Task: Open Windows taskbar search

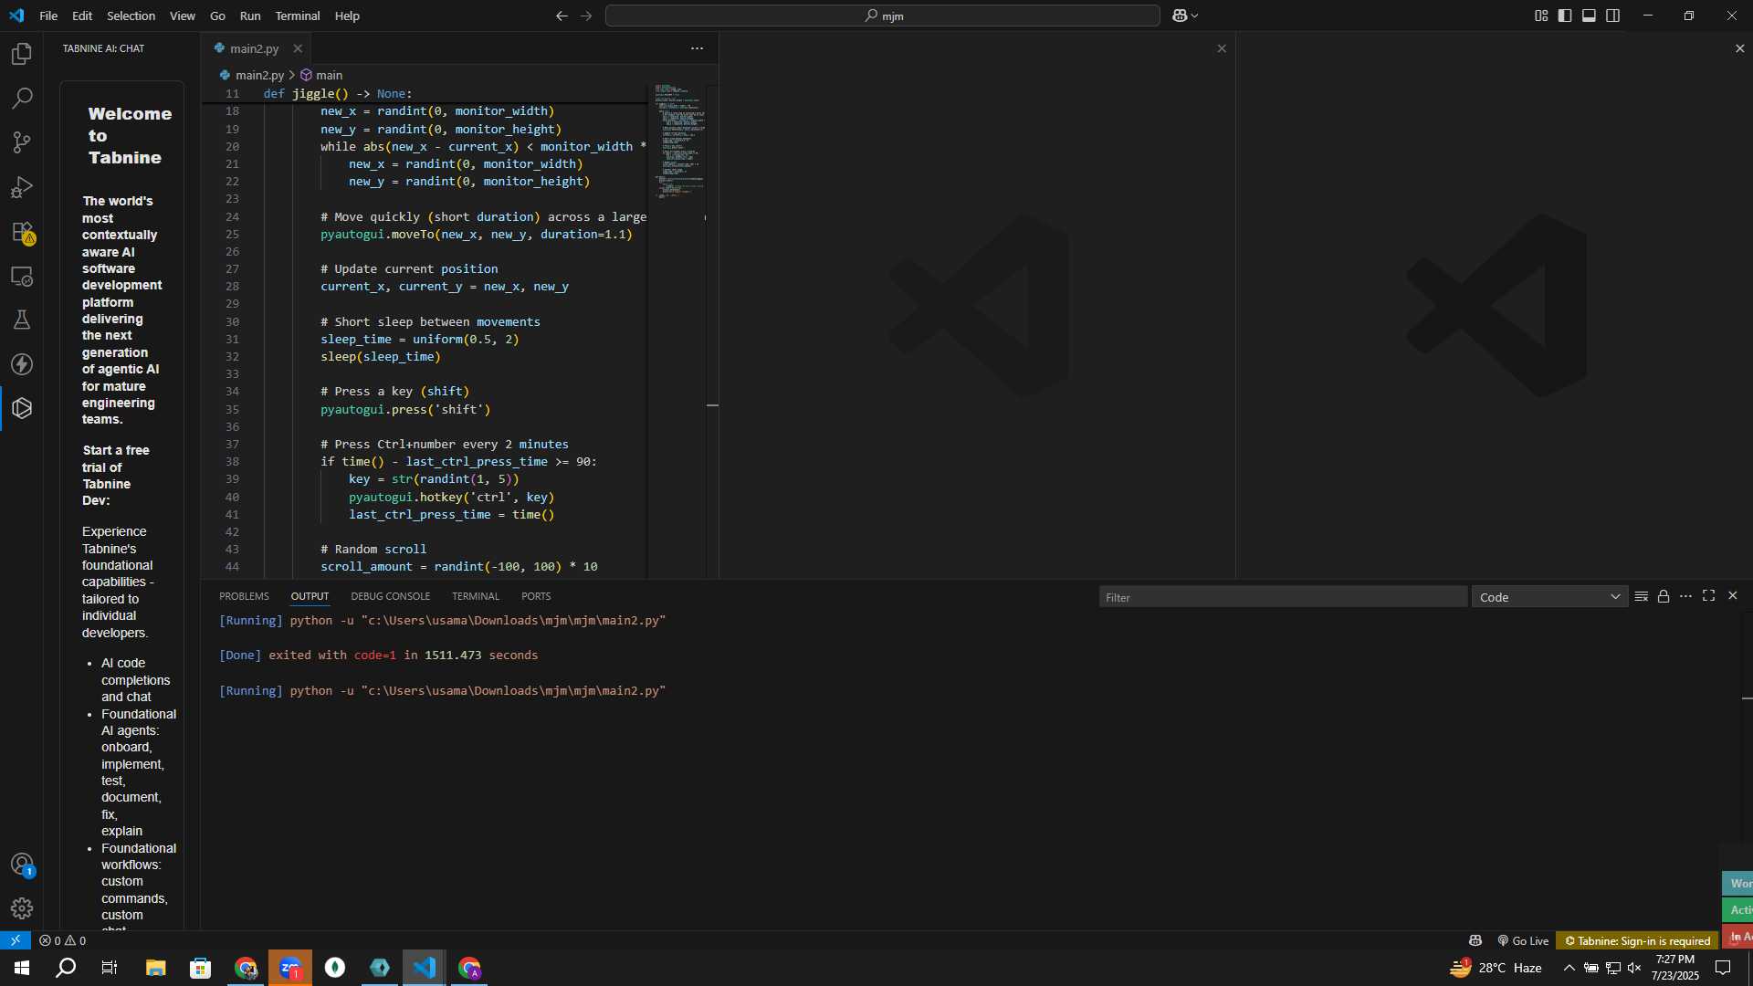Action: tap(66, 968)
